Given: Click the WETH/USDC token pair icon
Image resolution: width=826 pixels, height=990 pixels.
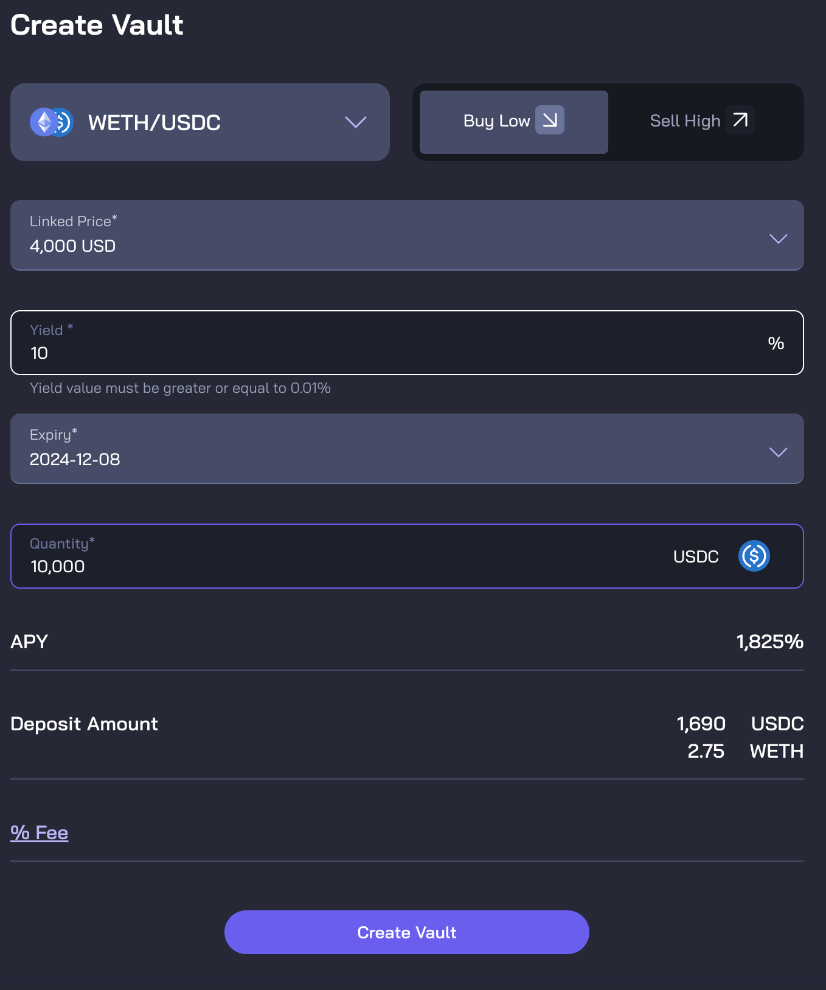Looking at the screenshot, I should tap(52, 122).
